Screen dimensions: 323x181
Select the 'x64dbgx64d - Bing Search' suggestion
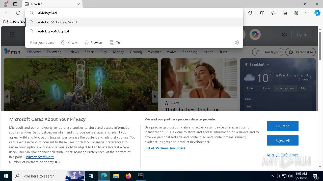[x=134, y=22]
